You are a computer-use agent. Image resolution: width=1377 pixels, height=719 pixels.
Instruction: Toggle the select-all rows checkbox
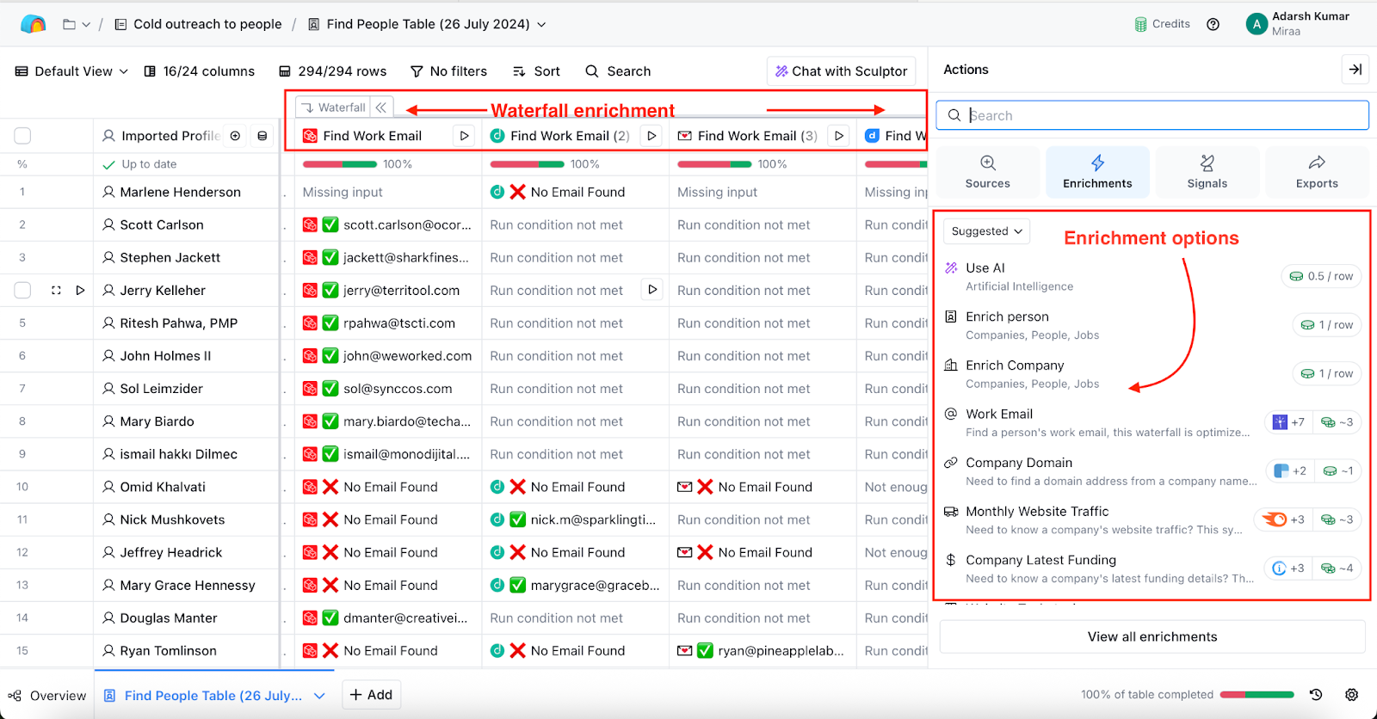coord(23,136)
